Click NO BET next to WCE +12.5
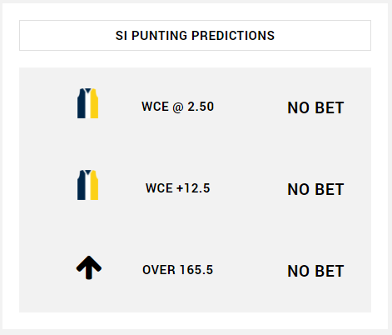 click(315, 189)
